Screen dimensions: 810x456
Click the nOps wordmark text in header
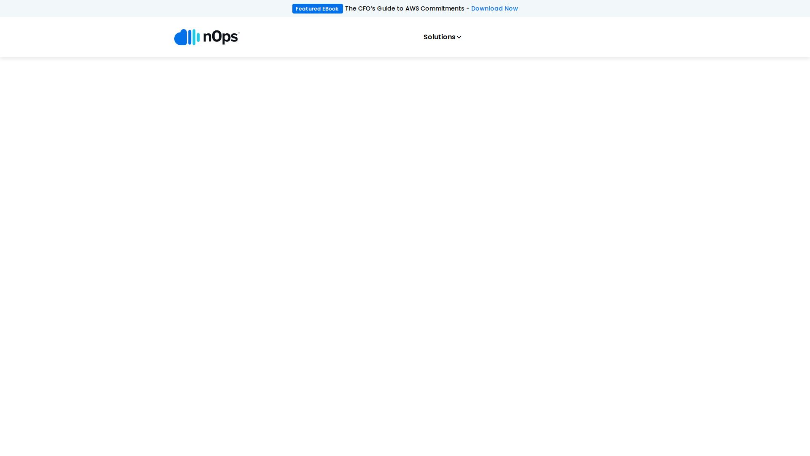coord(221,38)
